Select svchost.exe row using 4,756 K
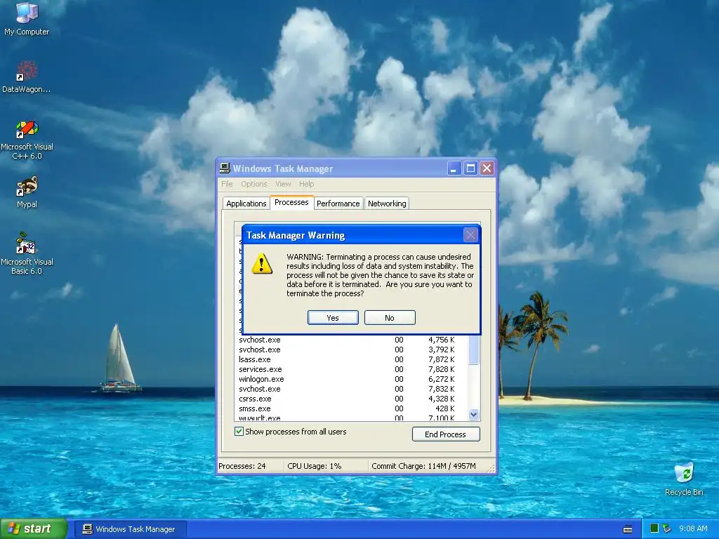 pos(352,340)
